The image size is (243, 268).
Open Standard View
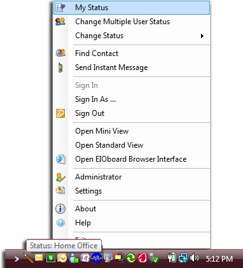(x=132, y=145)
